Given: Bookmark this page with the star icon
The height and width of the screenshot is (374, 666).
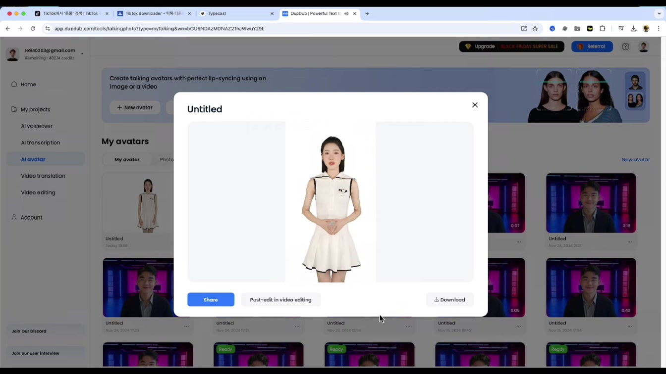Looking at the screenshot, I should point(535,29).
